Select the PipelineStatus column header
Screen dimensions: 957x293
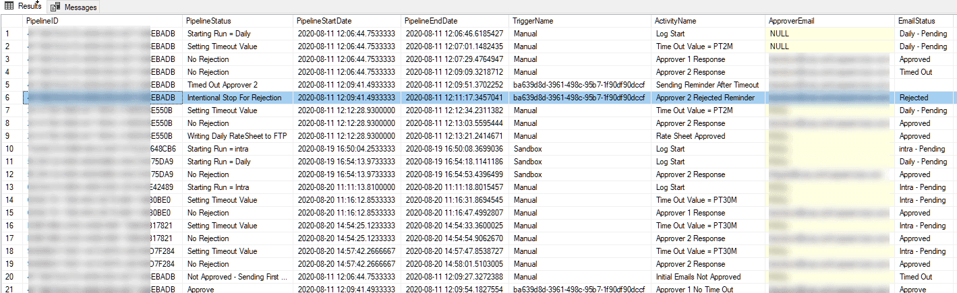point(208,21)
